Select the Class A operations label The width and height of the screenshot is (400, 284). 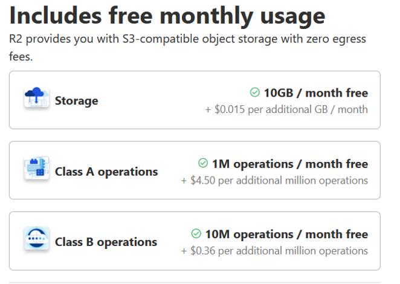click(106, 171)
